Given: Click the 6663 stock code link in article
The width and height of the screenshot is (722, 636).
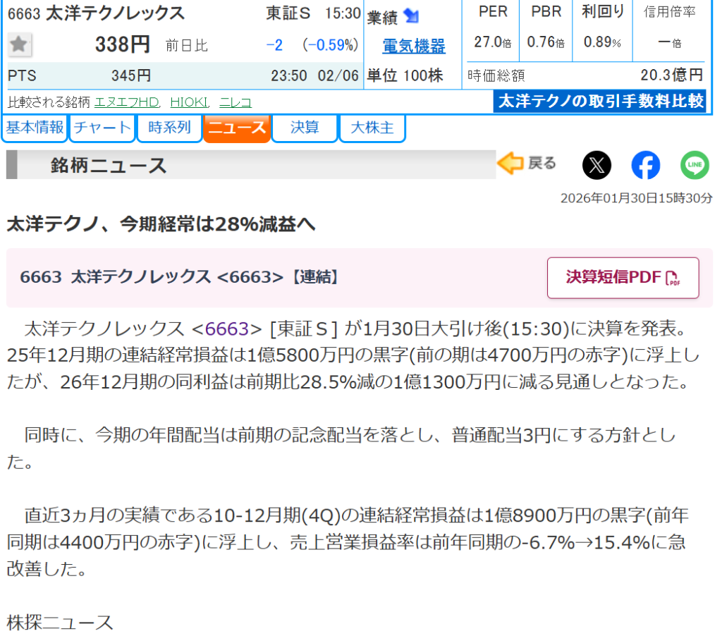Looking at the screenshot, I should pos(226,329).
